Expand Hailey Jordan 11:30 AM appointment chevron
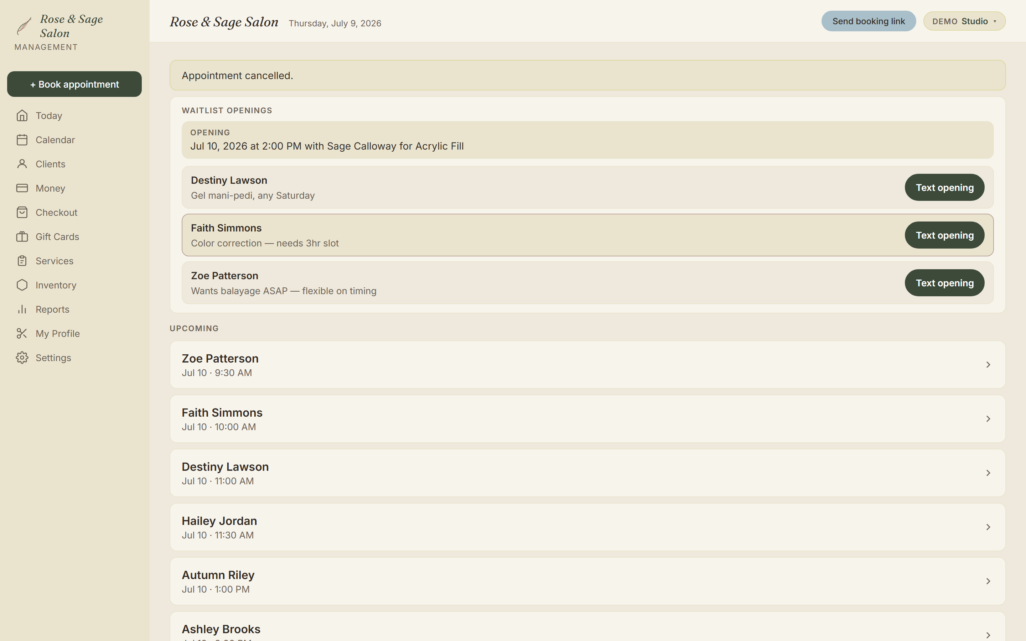Viewport: 1026px width, 641px height. click(988, 527)
